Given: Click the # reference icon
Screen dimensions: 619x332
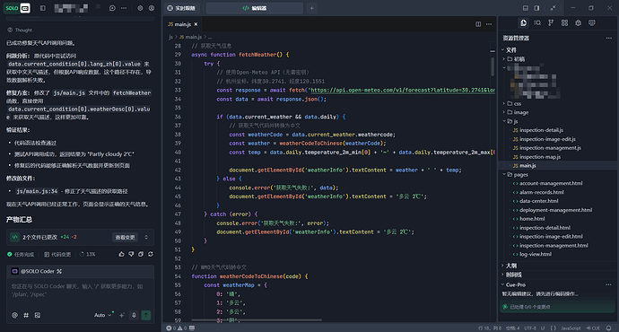Looking at the screenshot, I should click(26, 315).
